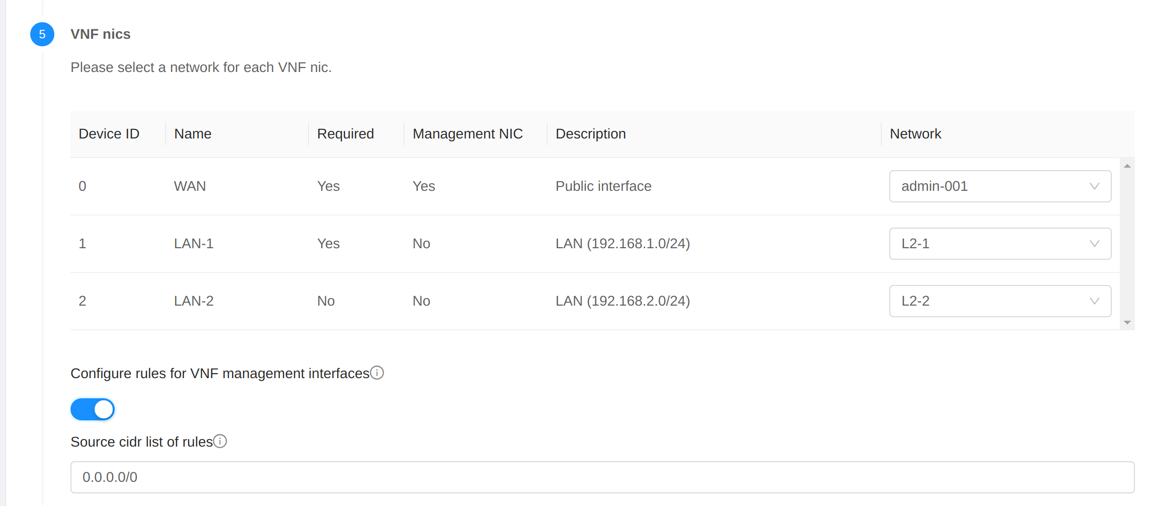This screenshot has height=506, width=1152.
Task: Click the info icon next to management interfaces label
Action: pos(376,373)
